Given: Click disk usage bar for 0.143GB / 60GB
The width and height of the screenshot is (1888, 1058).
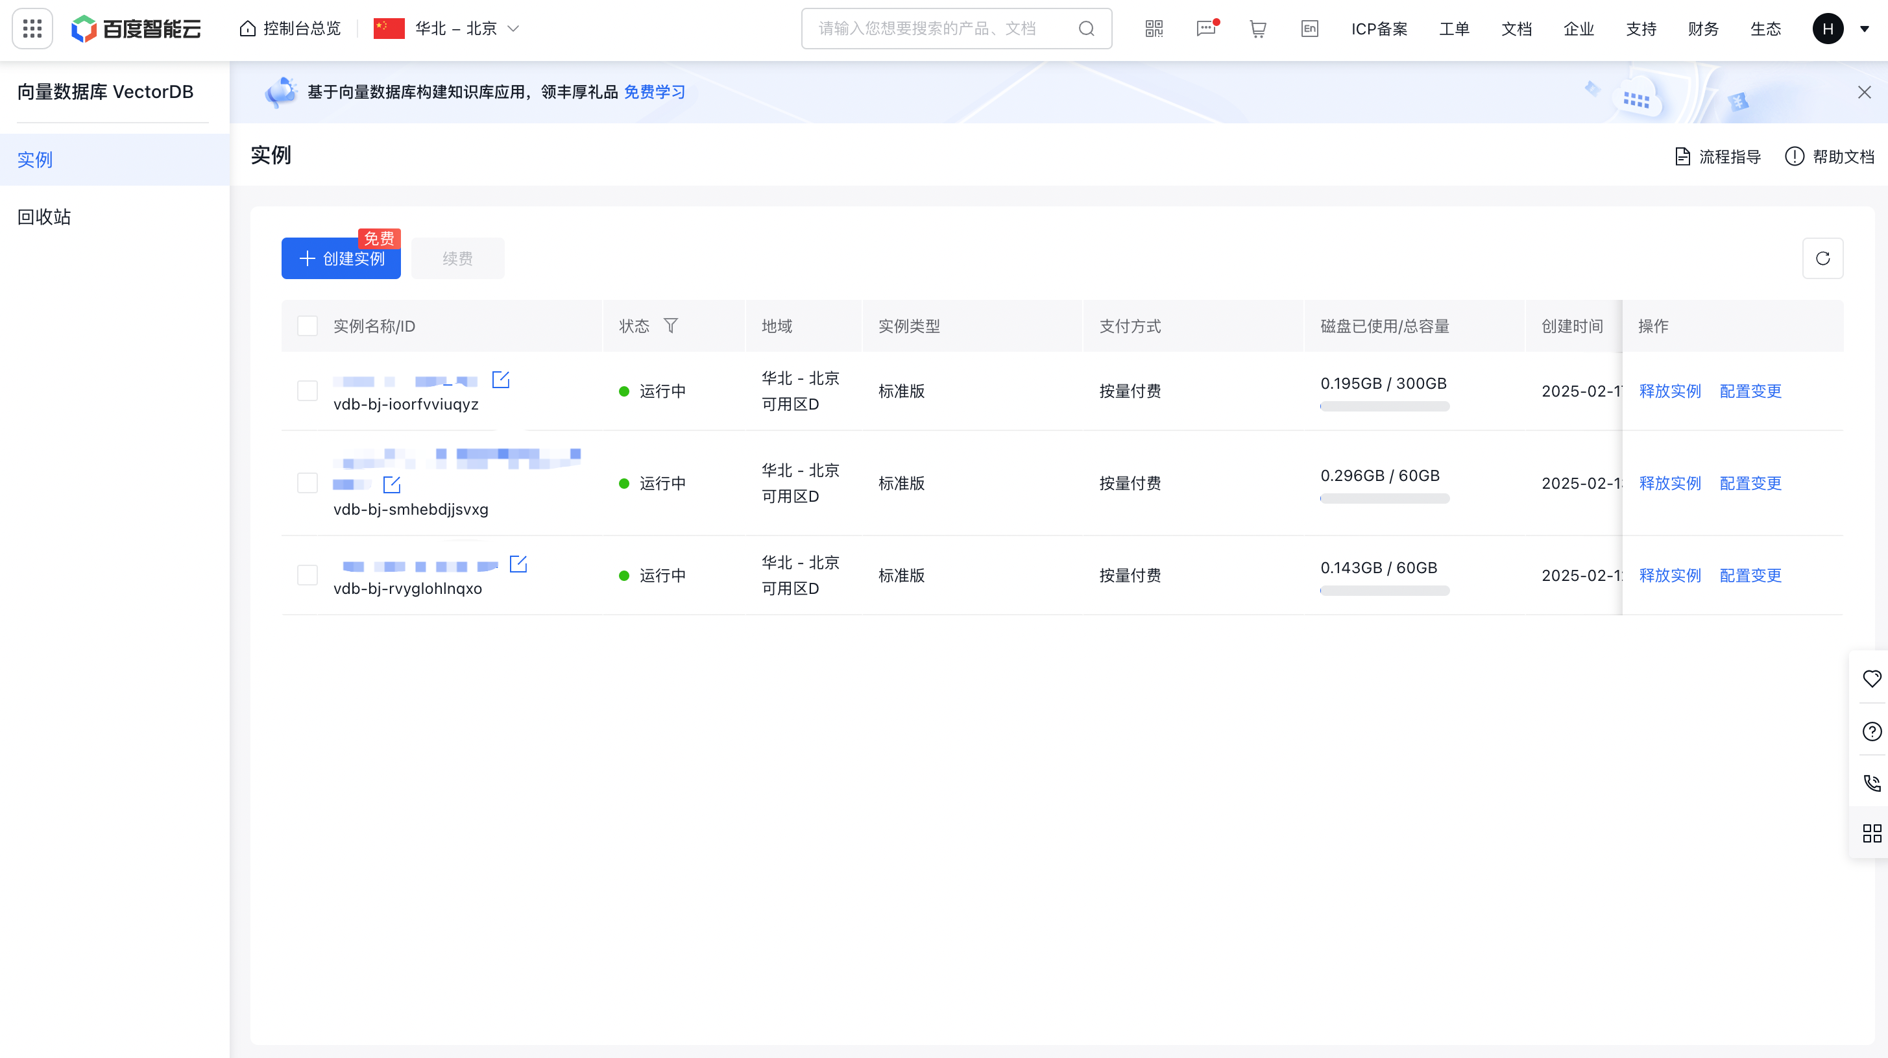Looking at the screenshot, I should pyautogui.click(x=1385, y=590).
